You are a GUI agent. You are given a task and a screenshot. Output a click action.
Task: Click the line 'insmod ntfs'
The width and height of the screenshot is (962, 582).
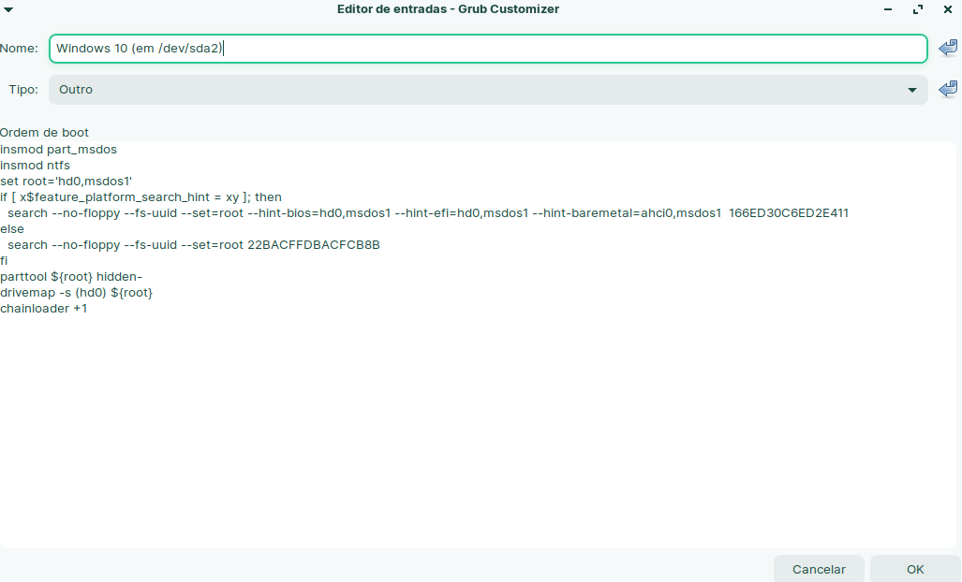pyautogui.click(x=35, y=166)
